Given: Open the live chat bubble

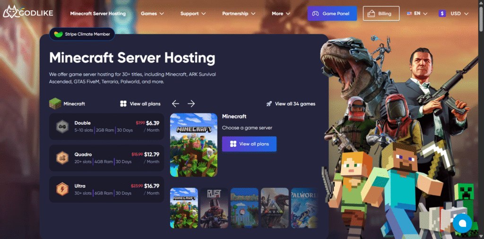Looking at the screenshot, I should [x=462, y=223].
